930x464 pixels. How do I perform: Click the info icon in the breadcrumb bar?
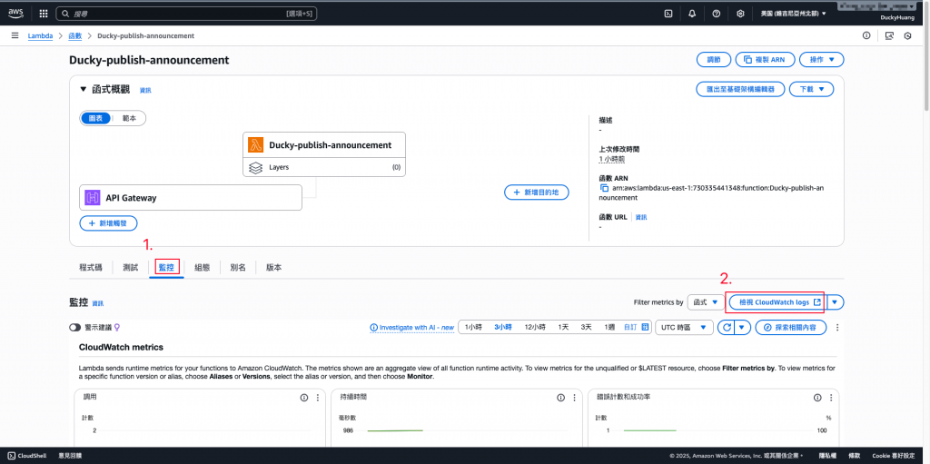tap(866, 35)
